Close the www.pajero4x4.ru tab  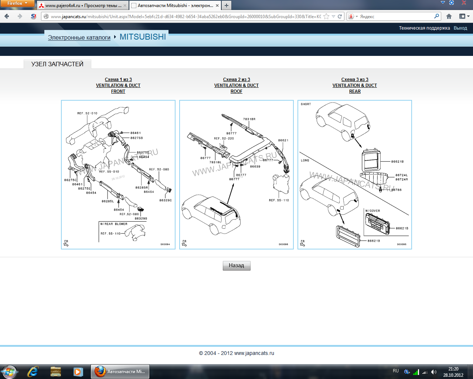tap(125, 6)
